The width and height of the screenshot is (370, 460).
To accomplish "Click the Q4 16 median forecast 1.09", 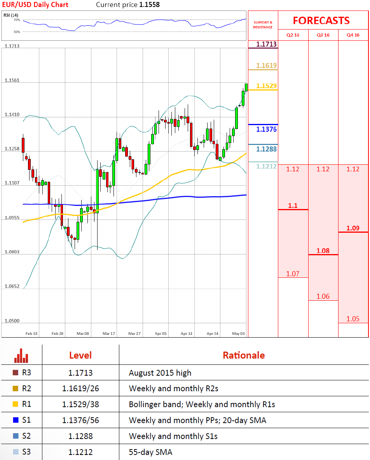I will (353, 228).
